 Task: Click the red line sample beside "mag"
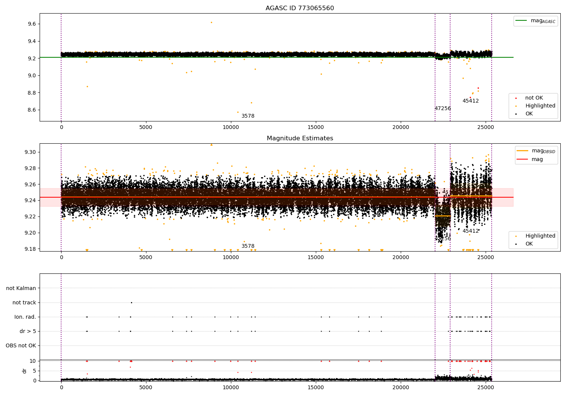[x=523, y=160]
